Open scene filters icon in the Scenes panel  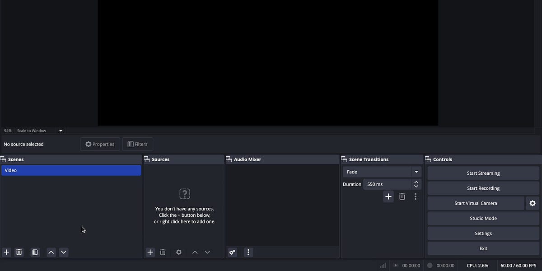point(35,252)
